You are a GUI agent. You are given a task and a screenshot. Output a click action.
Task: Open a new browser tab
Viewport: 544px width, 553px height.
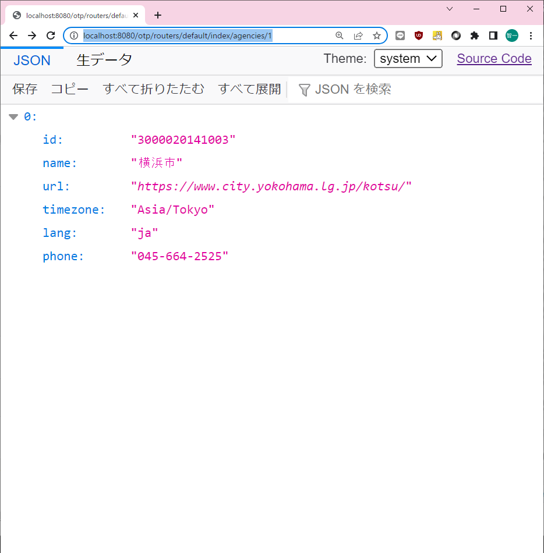click(158, 15)
